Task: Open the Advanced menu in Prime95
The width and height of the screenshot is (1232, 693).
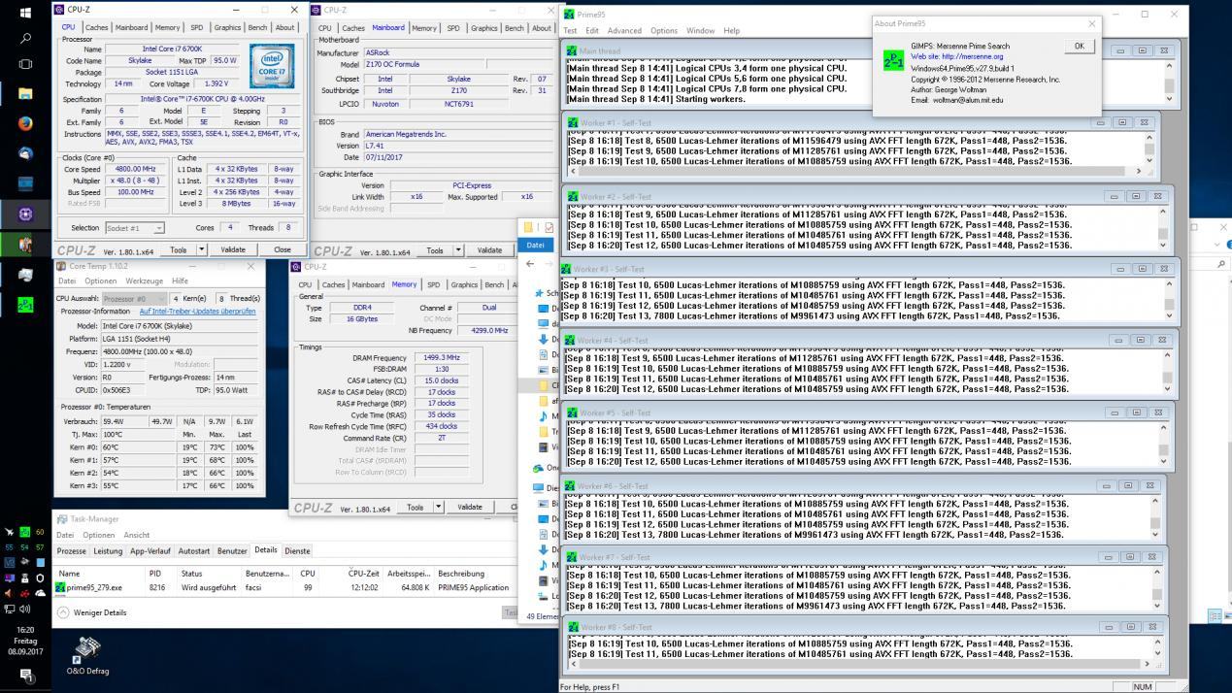Action: coord(623,31)
